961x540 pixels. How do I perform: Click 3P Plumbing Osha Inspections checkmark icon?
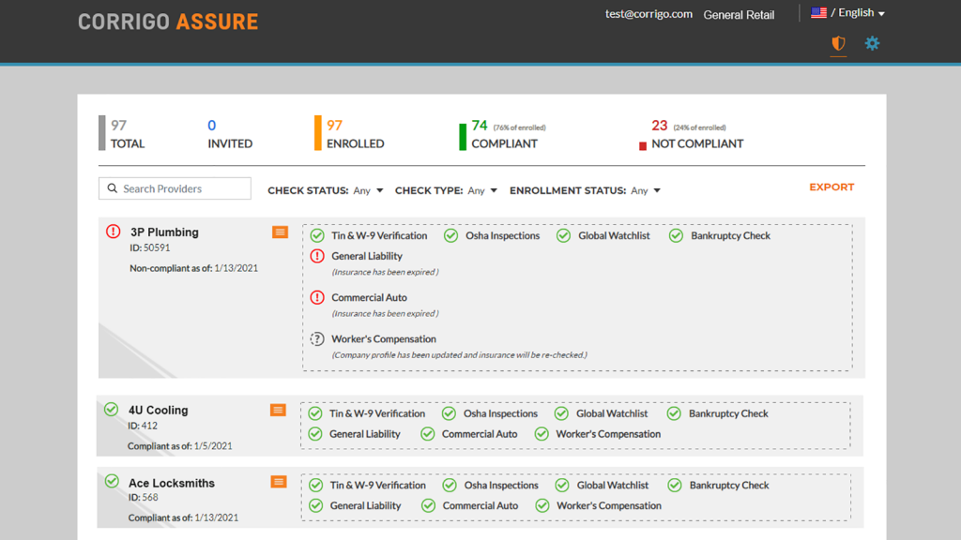(x=451, y=235)
